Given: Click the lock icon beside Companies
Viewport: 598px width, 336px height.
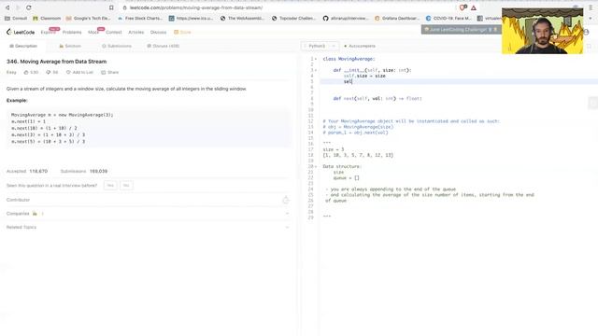Looking at the screenshot, I should (35, 214).
